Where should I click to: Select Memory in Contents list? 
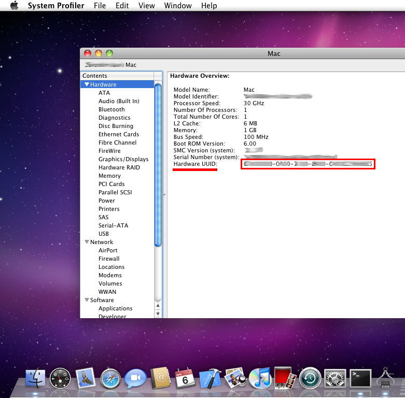(109, 176)
